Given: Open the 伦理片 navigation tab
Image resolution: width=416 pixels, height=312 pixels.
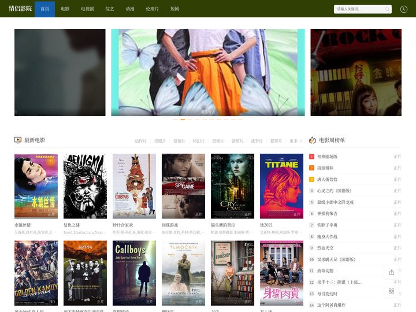Looking at the screenshot, I should tap(152, 9).
